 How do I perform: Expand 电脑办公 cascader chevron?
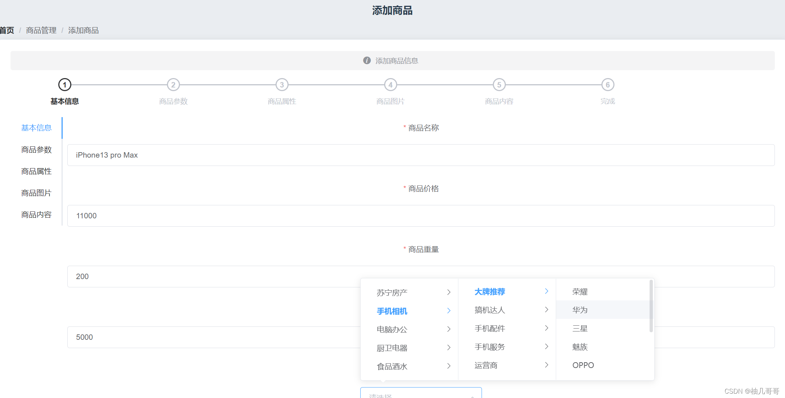tap(449, 329)
